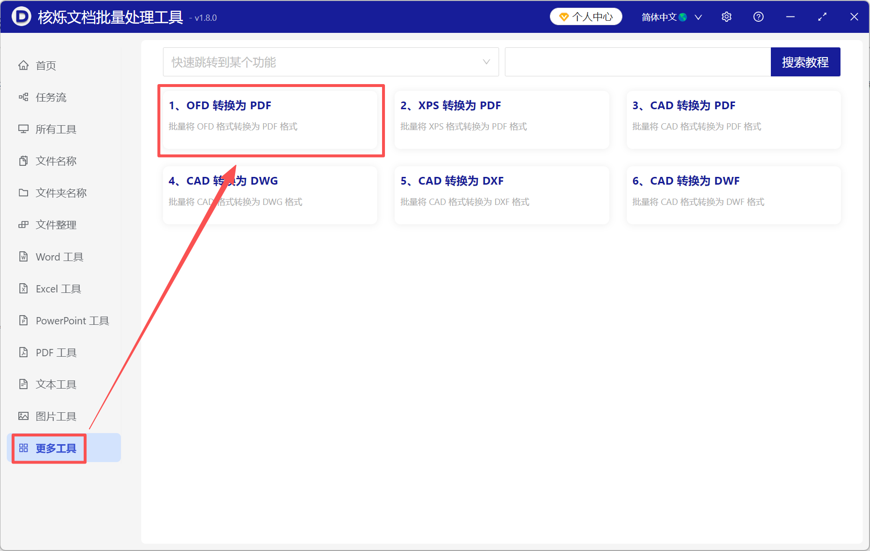Open the CAD 转换为 PDF tool card
The width and height of the screenshot is (870, 551).
(734, 120)
